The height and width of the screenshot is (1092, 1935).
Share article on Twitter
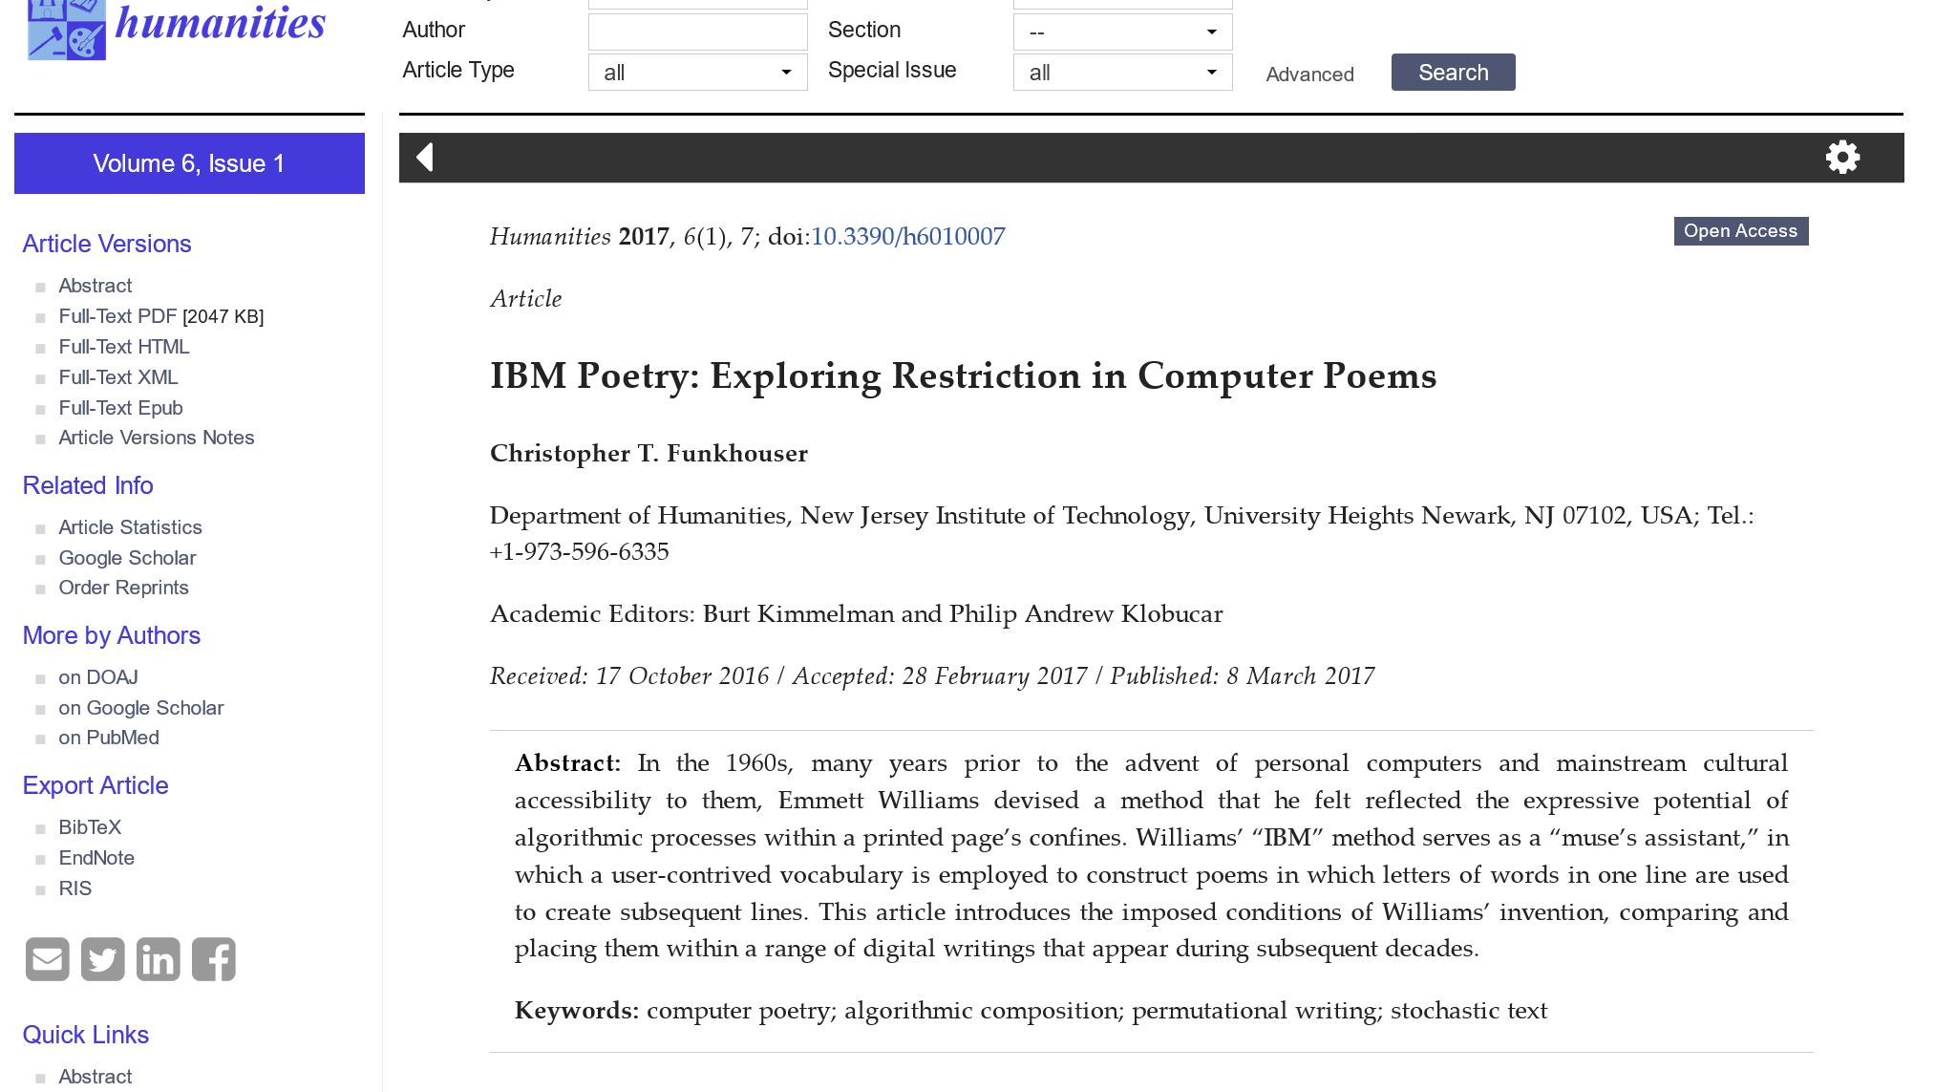(x=102, y=959)
